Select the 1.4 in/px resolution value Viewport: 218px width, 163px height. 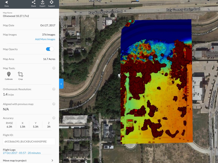[x=9, y=95]
